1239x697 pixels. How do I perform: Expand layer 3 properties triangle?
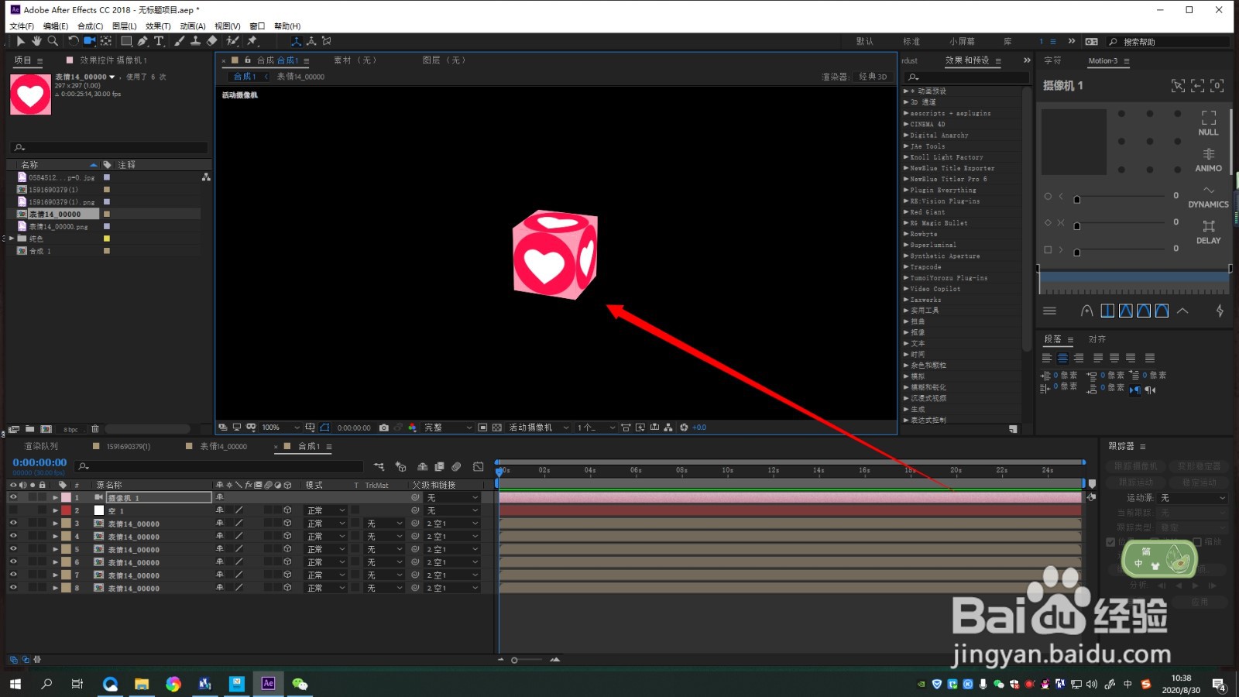coord(55,524)
